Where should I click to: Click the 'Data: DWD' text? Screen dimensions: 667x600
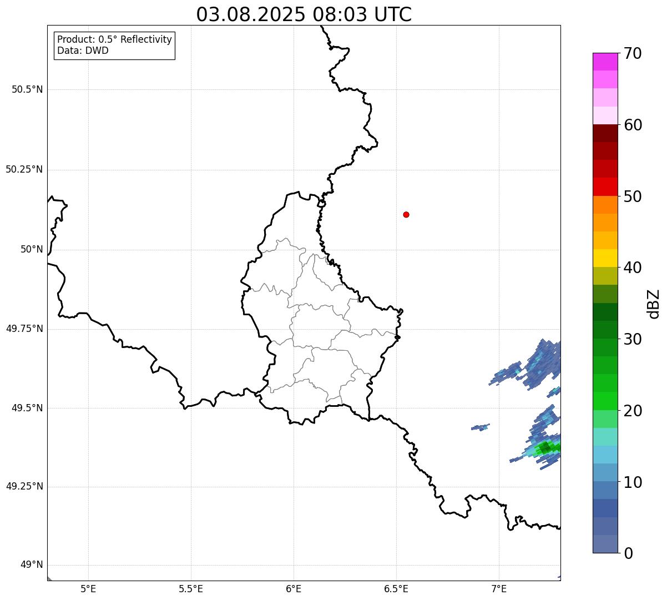83,51
